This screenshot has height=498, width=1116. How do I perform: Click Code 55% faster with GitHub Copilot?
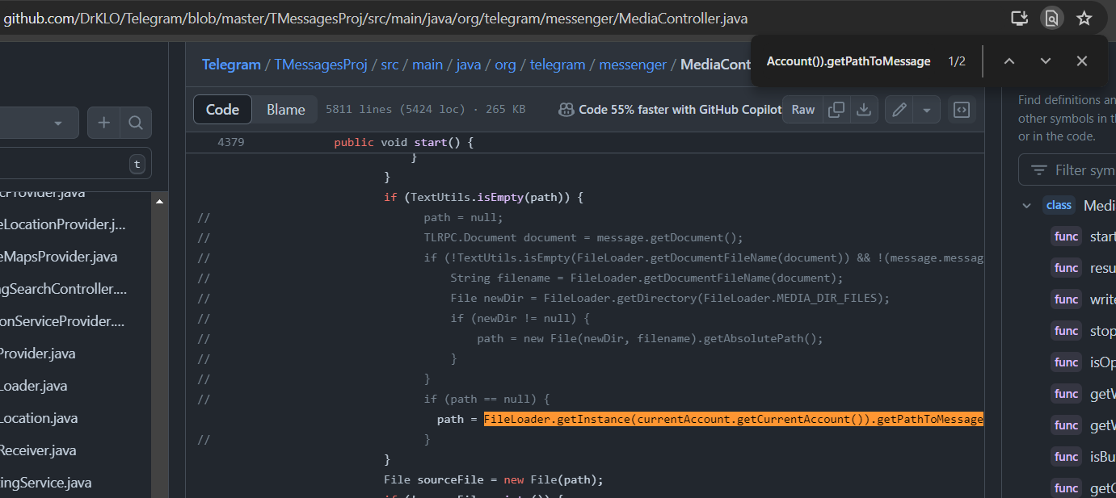[670, 110]
